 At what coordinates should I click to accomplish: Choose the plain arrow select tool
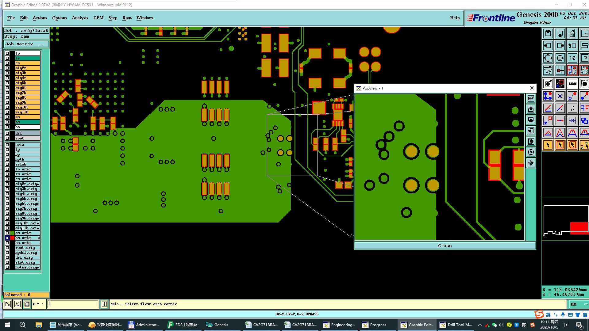coord(548,145)
